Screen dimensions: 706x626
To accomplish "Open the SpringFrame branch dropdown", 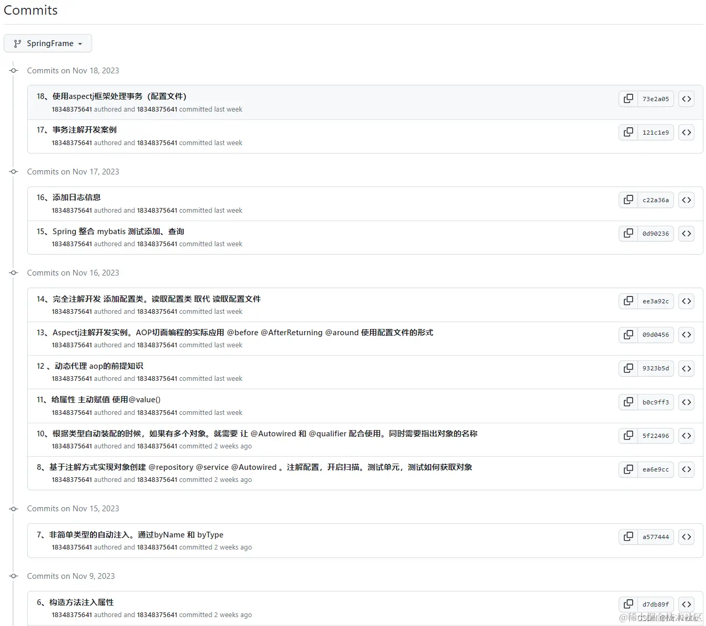I will [x=48, y=43].
